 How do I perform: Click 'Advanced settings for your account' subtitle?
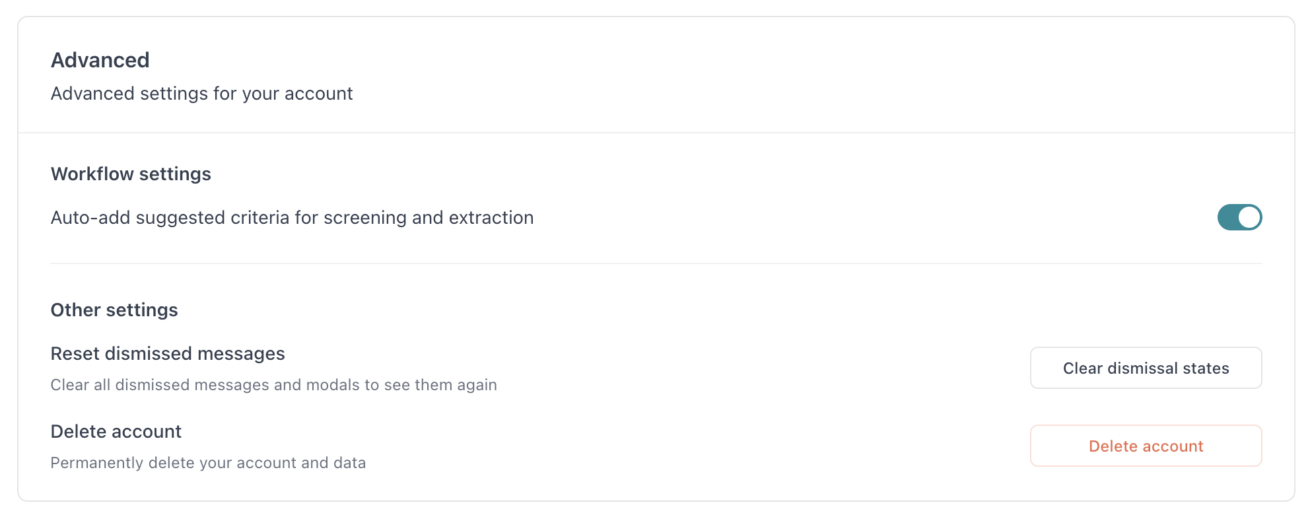coord(201,94)
